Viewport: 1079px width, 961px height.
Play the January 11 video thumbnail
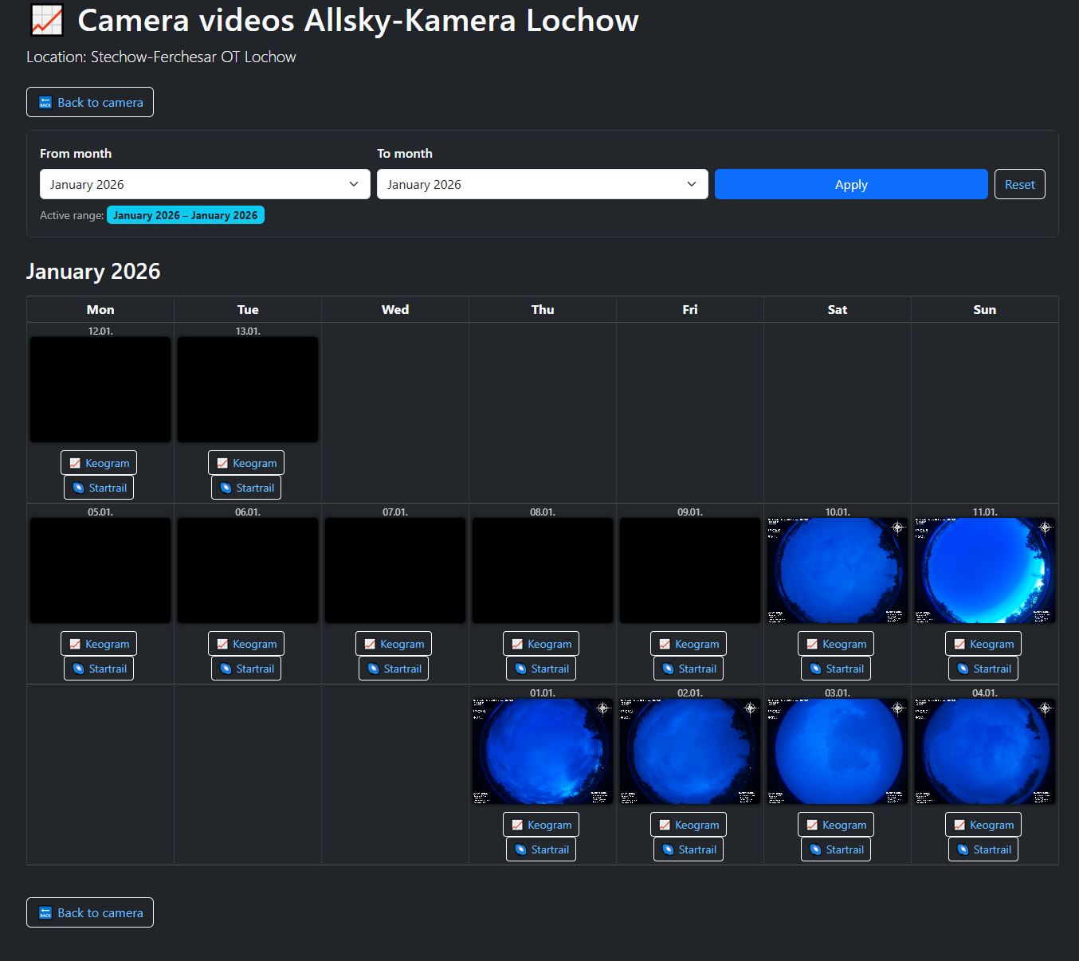point(984,570)
